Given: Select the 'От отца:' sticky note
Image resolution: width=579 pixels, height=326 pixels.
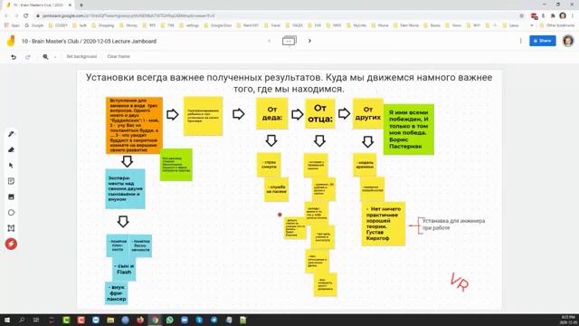Looking at the screenshot, I should pos(320,113).
